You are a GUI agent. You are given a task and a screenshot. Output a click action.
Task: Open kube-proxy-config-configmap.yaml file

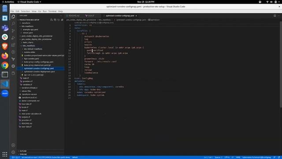38,62
